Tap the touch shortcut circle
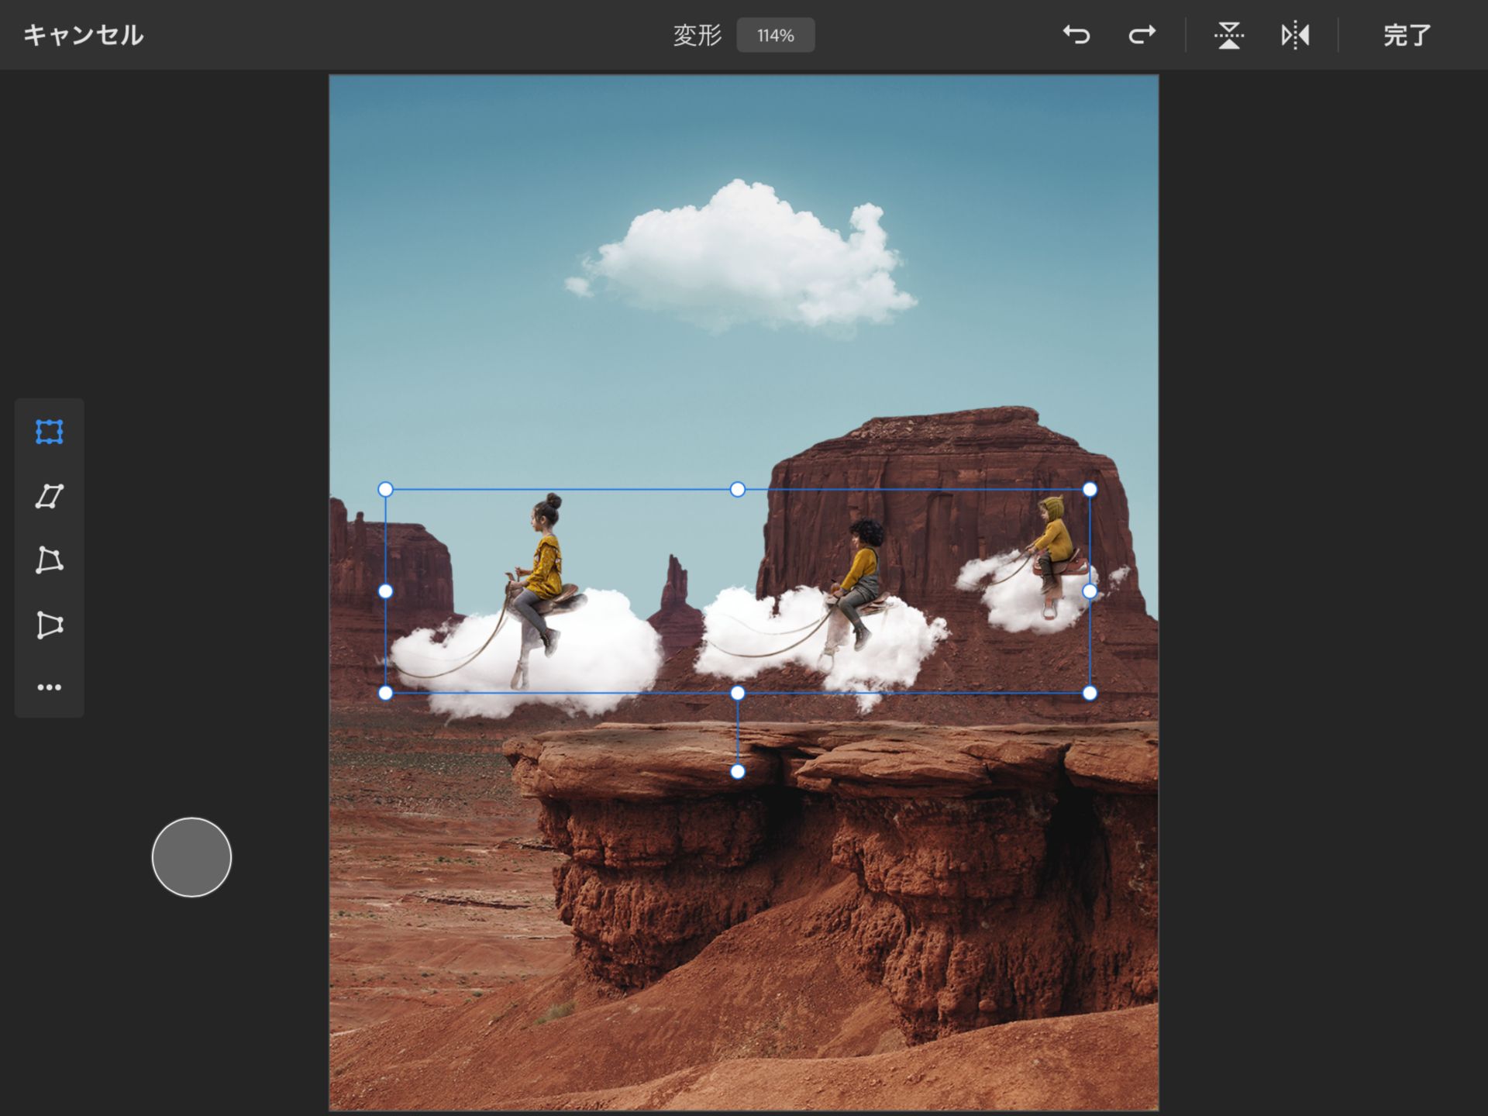The height and width of the screenshot is (1116, 1488). coord(191,857)
